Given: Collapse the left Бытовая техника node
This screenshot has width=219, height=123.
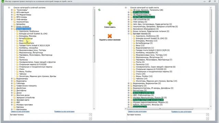Looking at the screenshot, I should tap(12, 29).
